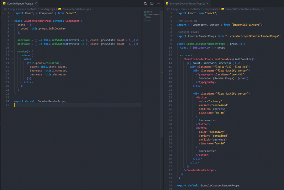Click 'renderprops' in the left breadcrumb
The width and height of the screenshot is (284, 190).
pos(49,9)
